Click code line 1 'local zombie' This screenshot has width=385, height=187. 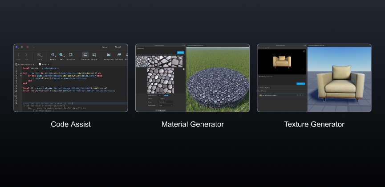[x=41, y=68]
